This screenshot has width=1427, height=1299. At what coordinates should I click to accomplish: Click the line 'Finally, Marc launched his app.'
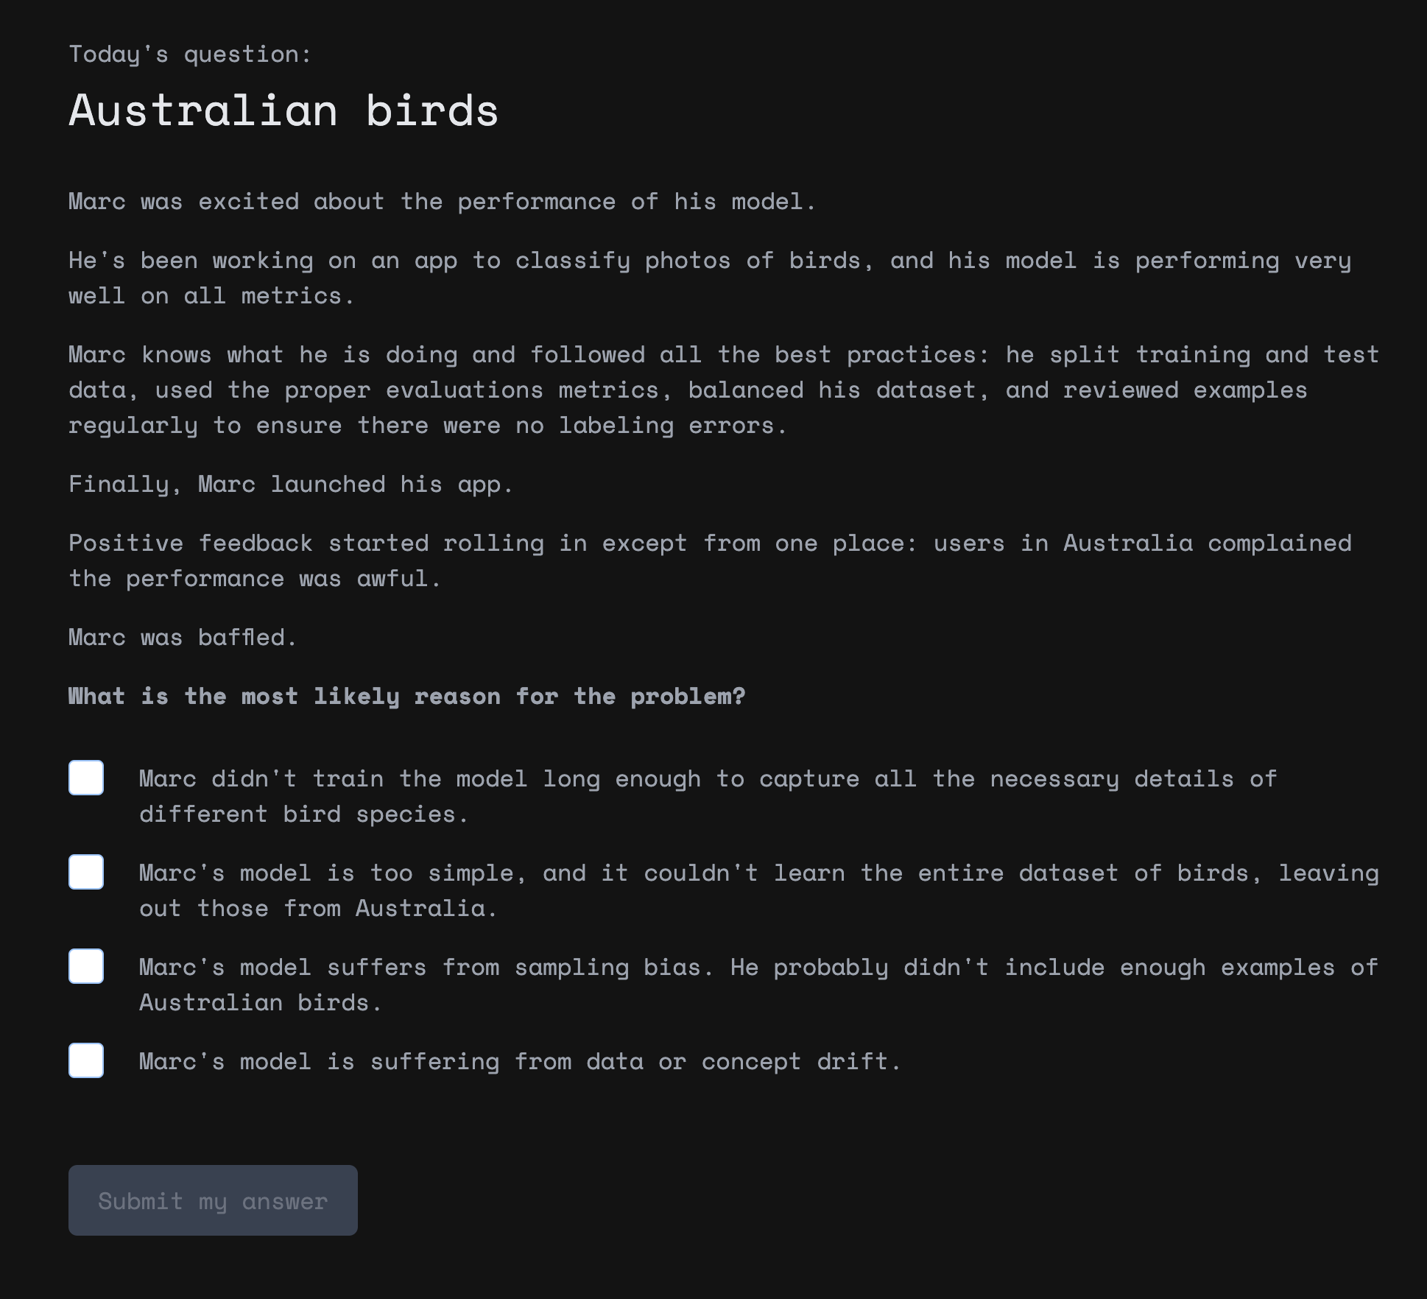(x=291, y=485)
